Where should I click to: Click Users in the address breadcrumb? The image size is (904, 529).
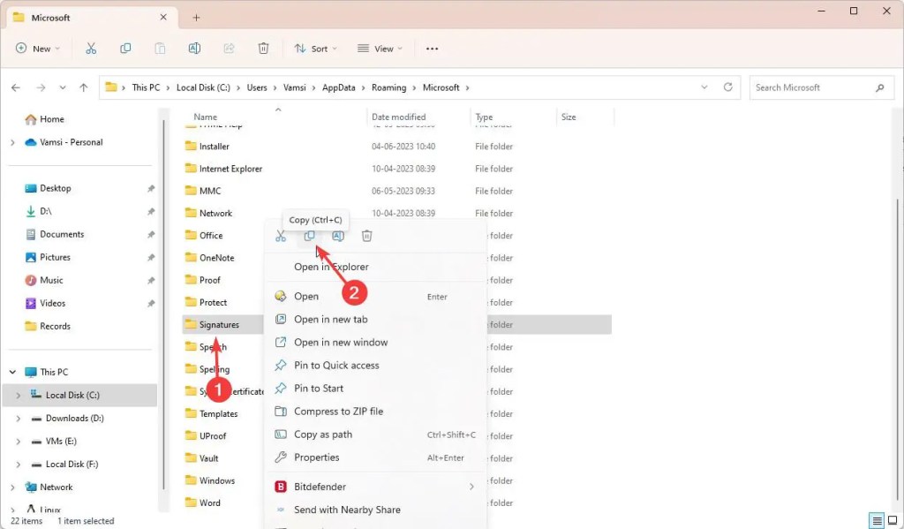tap(257, 87)
